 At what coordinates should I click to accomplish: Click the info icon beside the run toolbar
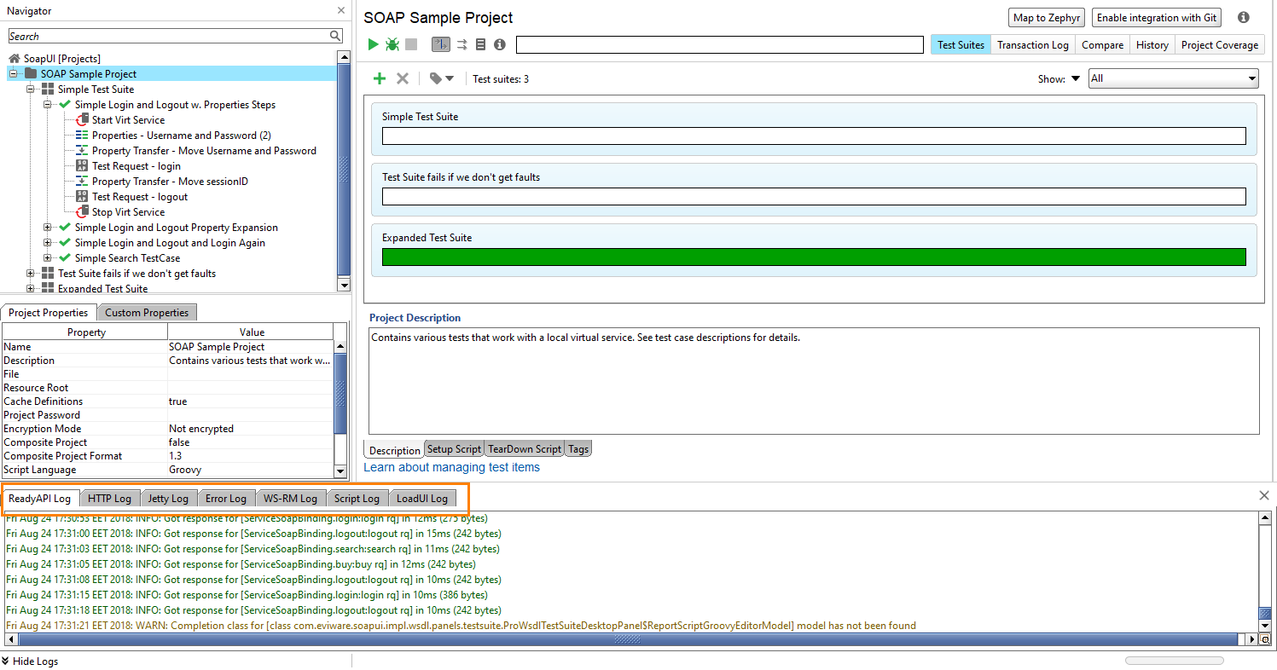(500, 44)
